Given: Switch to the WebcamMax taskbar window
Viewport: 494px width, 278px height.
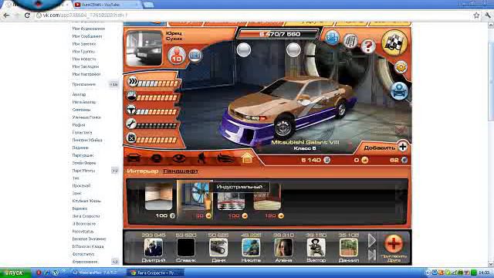Looking at the screenshot, I should pos(97,273).
